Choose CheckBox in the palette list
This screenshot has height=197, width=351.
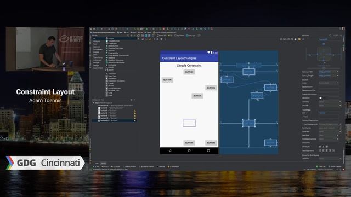tap(112, 43)
